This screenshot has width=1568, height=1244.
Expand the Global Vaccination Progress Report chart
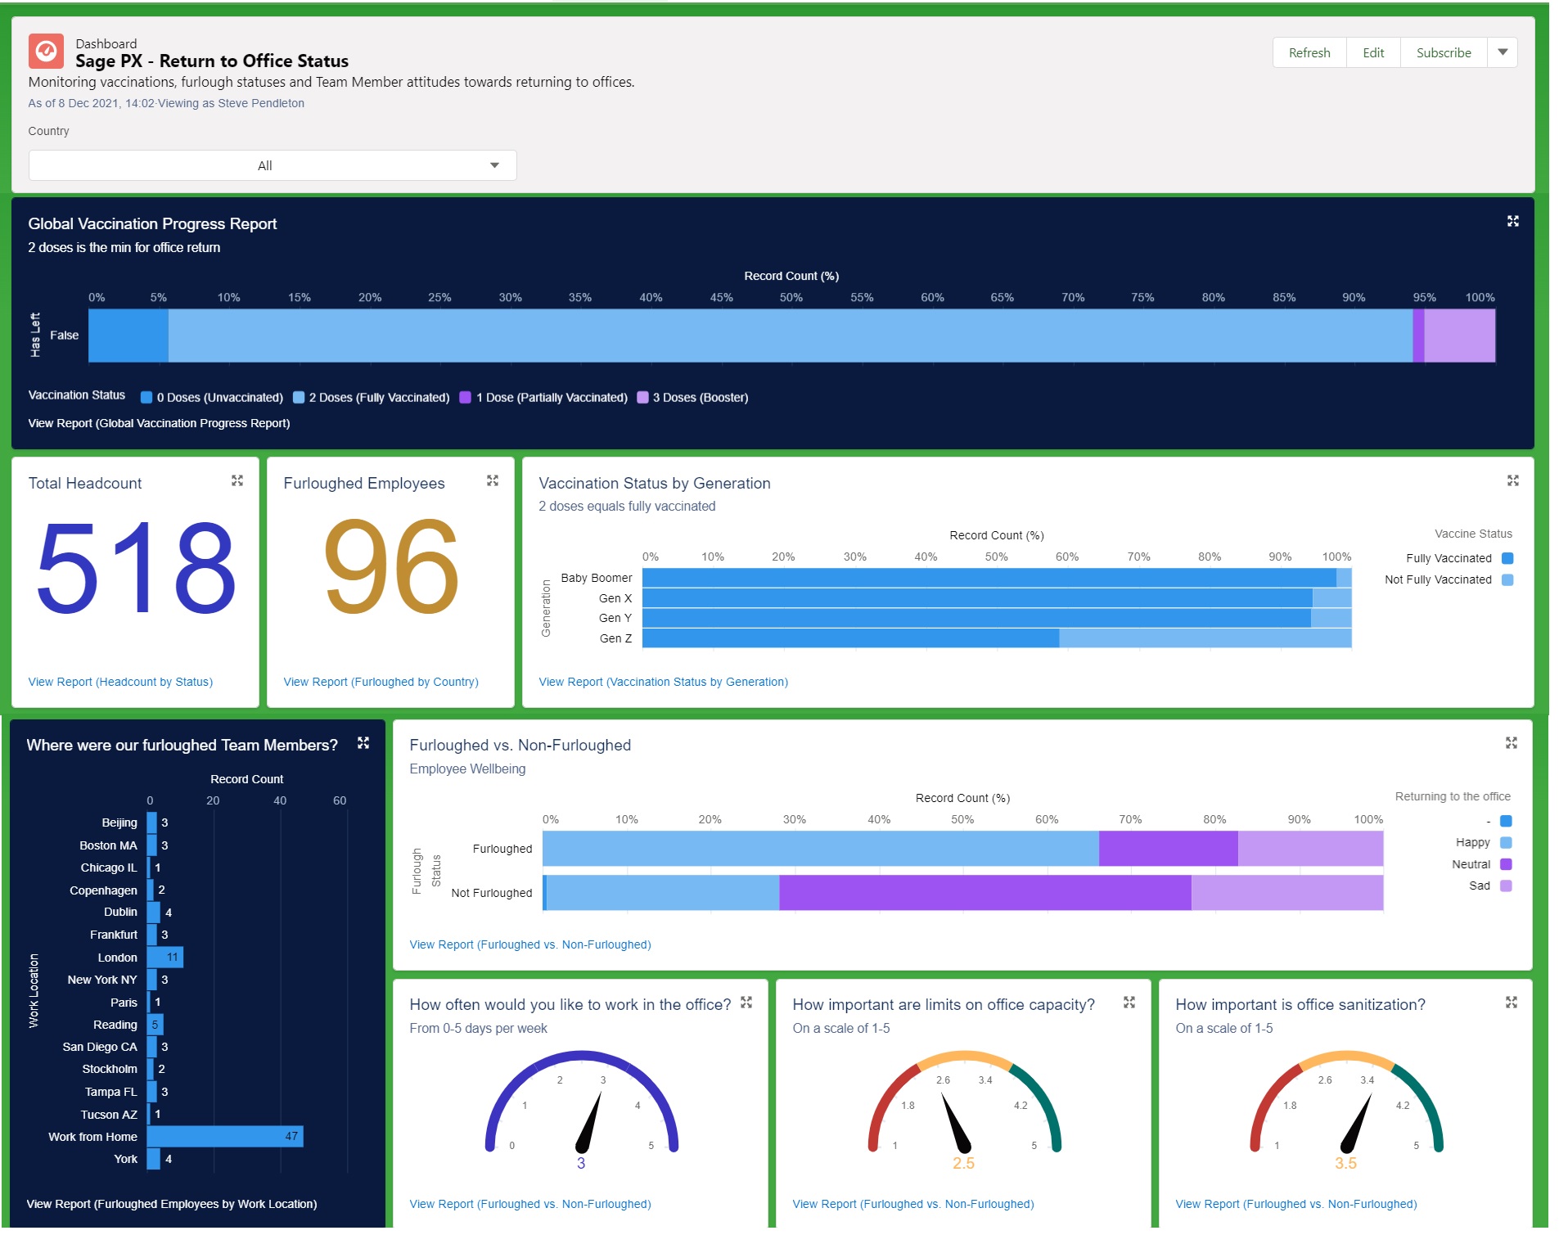(1512, 221)
